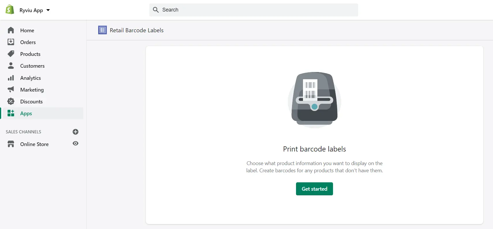The width and height of the screenshot is (493, 229).
Task: Open the Retail Barcode Labels page header link
Action: [136, 30]
